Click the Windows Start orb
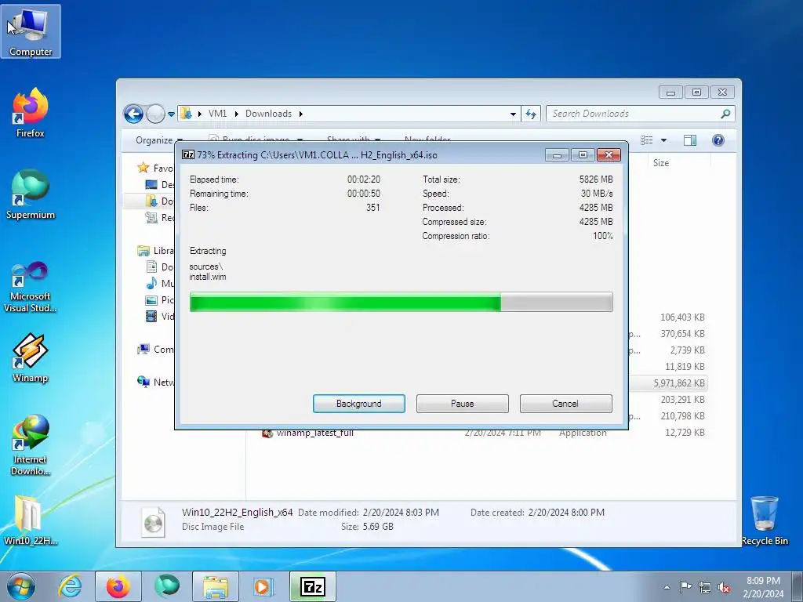This screenshot has height=602, width=803. point(21,586)
